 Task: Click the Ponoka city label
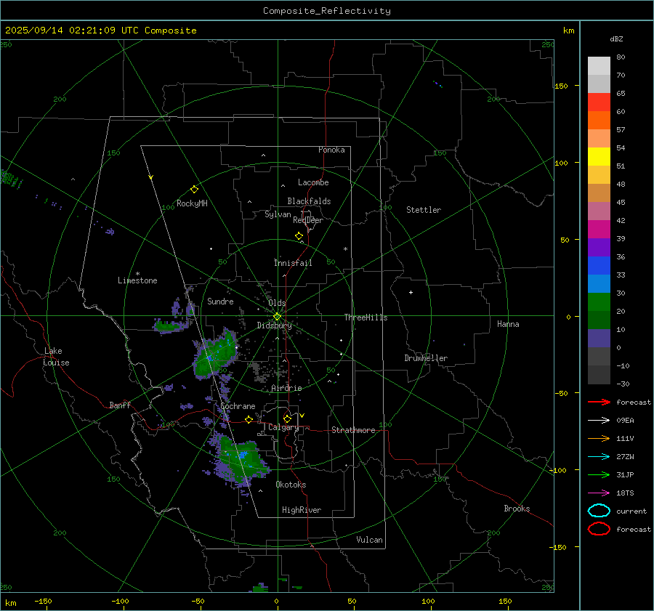coord(331,150)
